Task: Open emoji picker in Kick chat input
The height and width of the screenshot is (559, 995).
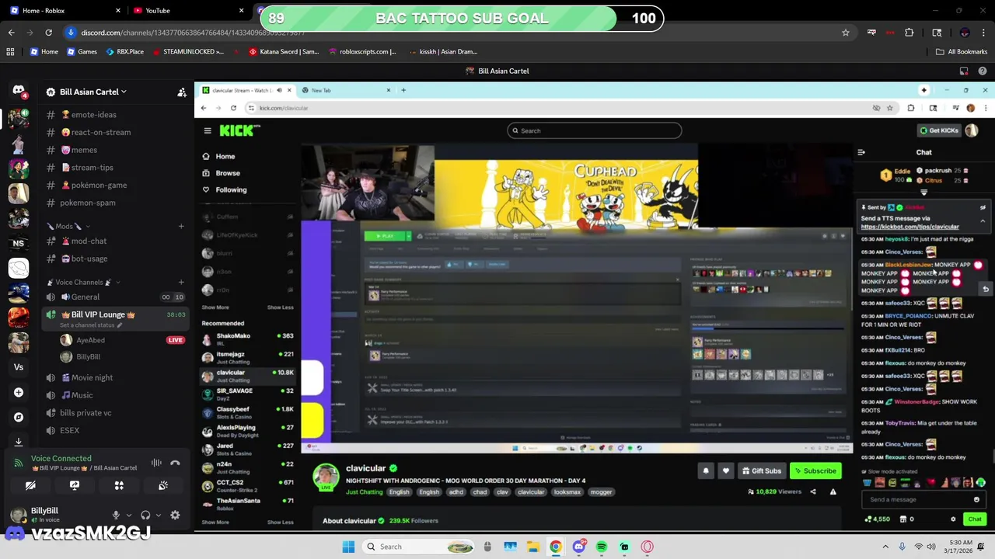Action: (x=976, y=500)
